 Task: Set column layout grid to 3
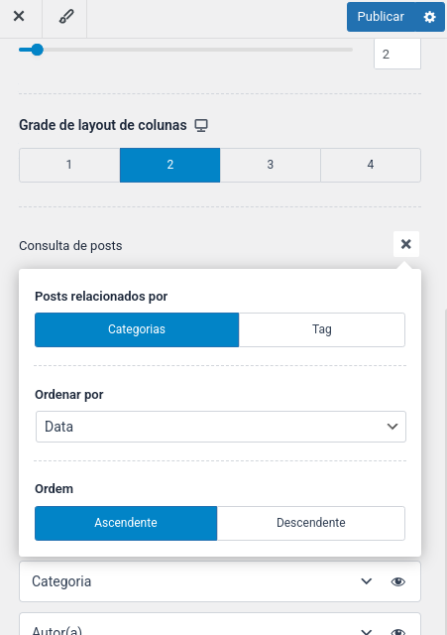click(271, 165)
